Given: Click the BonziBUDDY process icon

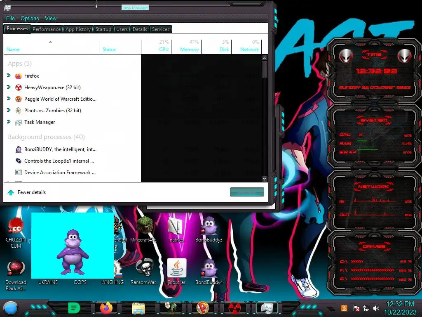Looking at the screenshot, I should (18, 149).
